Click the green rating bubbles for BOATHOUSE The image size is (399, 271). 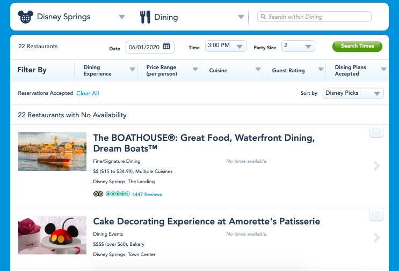(x=118, y=194)
